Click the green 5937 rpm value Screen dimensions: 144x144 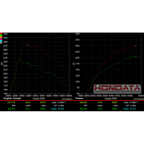coord(115,109)
